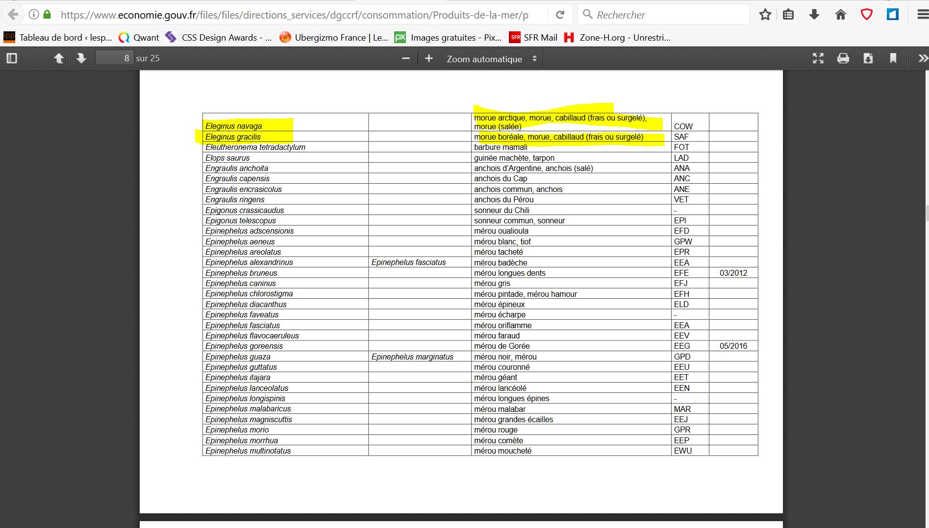The height and width of the screenshot is (528, 929).
Task: Switch PDF to presentation mode
Action: pos(818,59)
